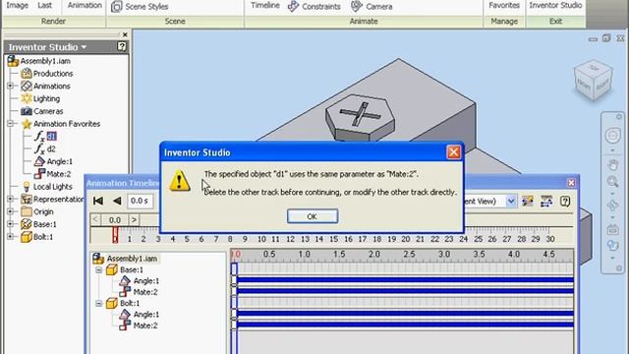
Task: Expand the Animations node
Action: pyautogui.click(x=11, y=86)
